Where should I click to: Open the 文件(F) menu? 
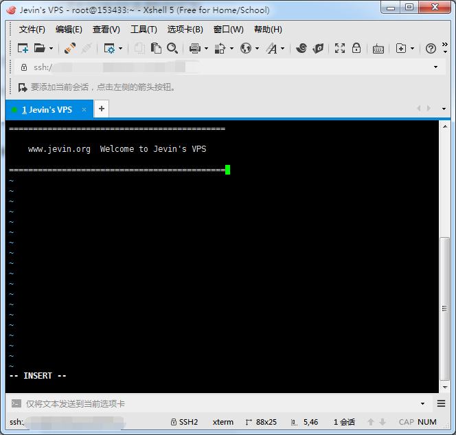click(x=32, y=30)
